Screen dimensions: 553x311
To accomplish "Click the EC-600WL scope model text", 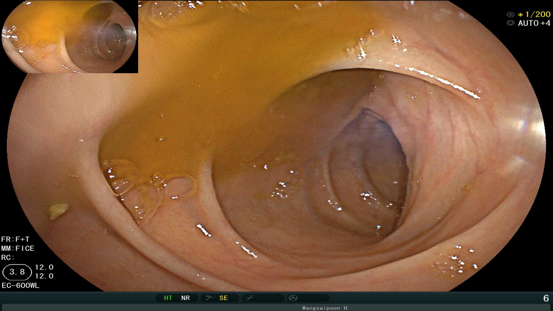I will pyautogui.click(x=20, y=286).
